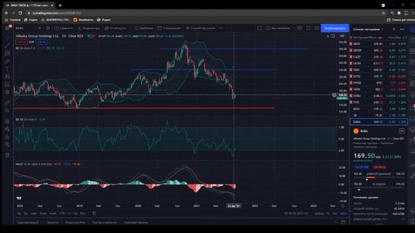The image size is (415, 233).
Task: Reset the chart time scale
Action: pos(343,206)
